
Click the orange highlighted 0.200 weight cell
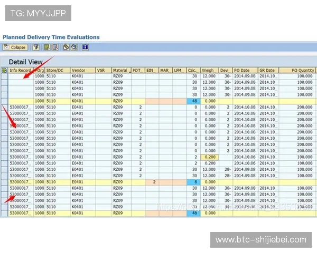pos(209,157)
